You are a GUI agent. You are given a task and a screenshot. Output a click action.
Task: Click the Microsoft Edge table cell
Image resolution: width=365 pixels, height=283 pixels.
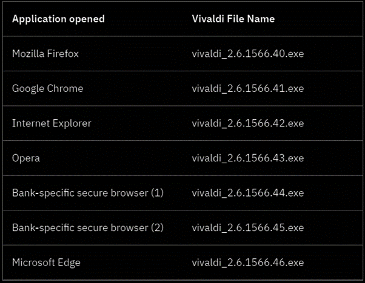coord(46,262)
